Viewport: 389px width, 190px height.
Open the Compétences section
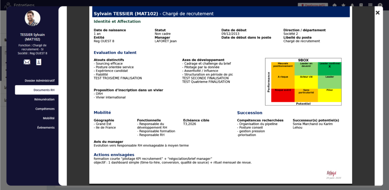point(45,109)
